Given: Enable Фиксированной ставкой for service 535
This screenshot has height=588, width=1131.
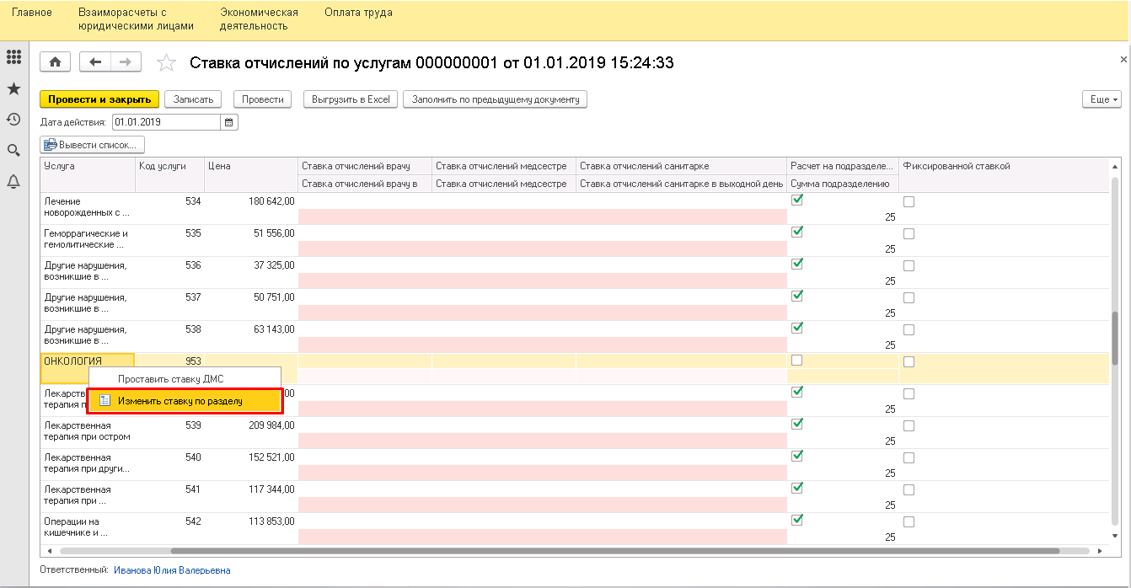Looking at the screenshot, I should click(909, 233).
